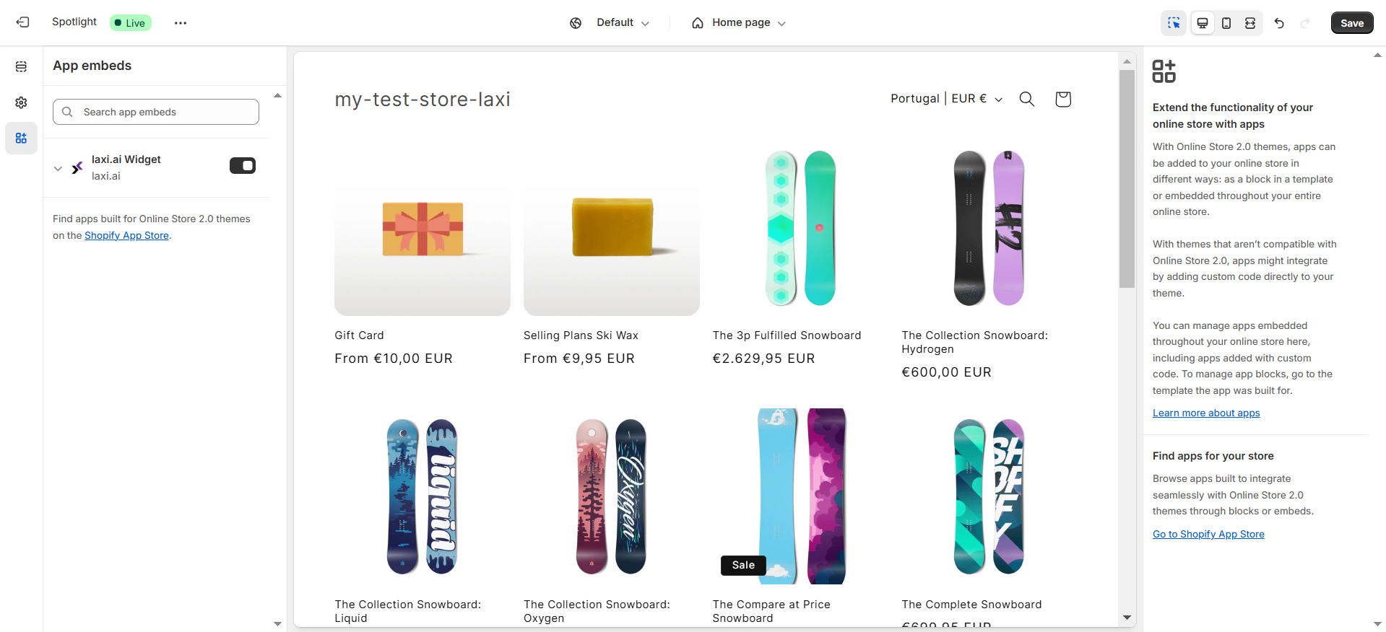
Task: Click the search icon in the storefront
Action: (x=1026, y=99)
